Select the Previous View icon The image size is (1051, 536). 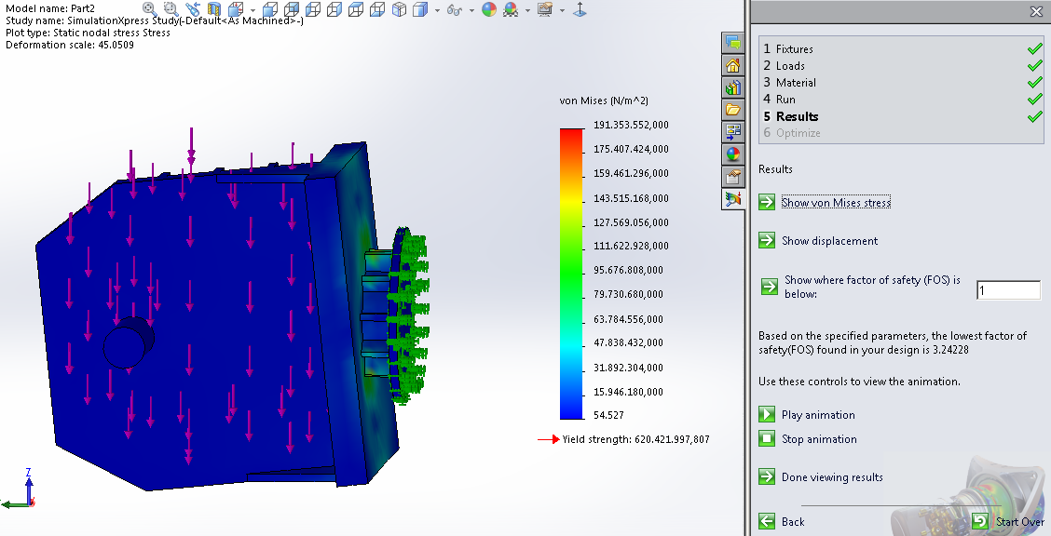(x=194, y=8)
